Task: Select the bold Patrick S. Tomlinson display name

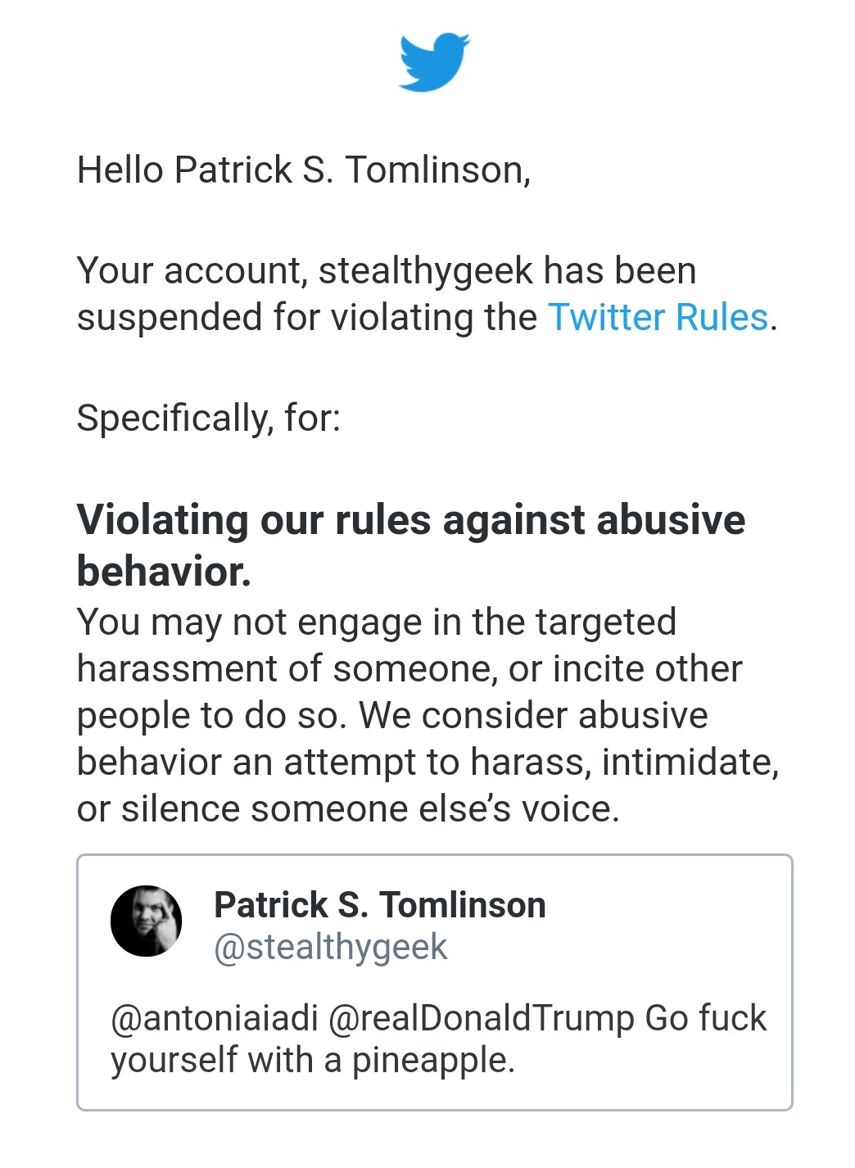Action: [379, 905]
